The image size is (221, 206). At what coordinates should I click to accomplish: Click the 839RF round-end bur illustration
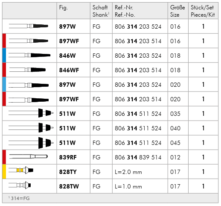29,156
